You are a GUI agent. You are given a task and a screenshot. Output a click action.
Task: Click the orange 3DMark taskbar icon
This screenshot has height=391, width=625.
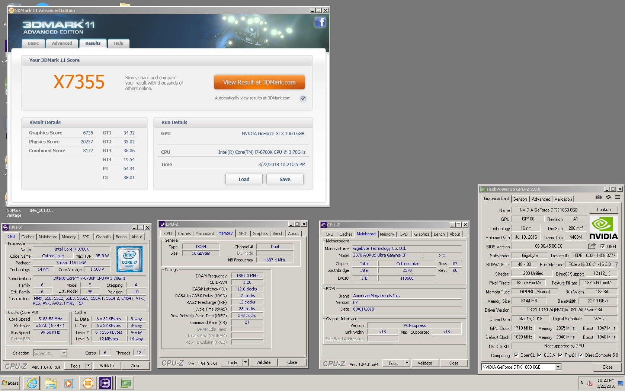pos(88,383)
